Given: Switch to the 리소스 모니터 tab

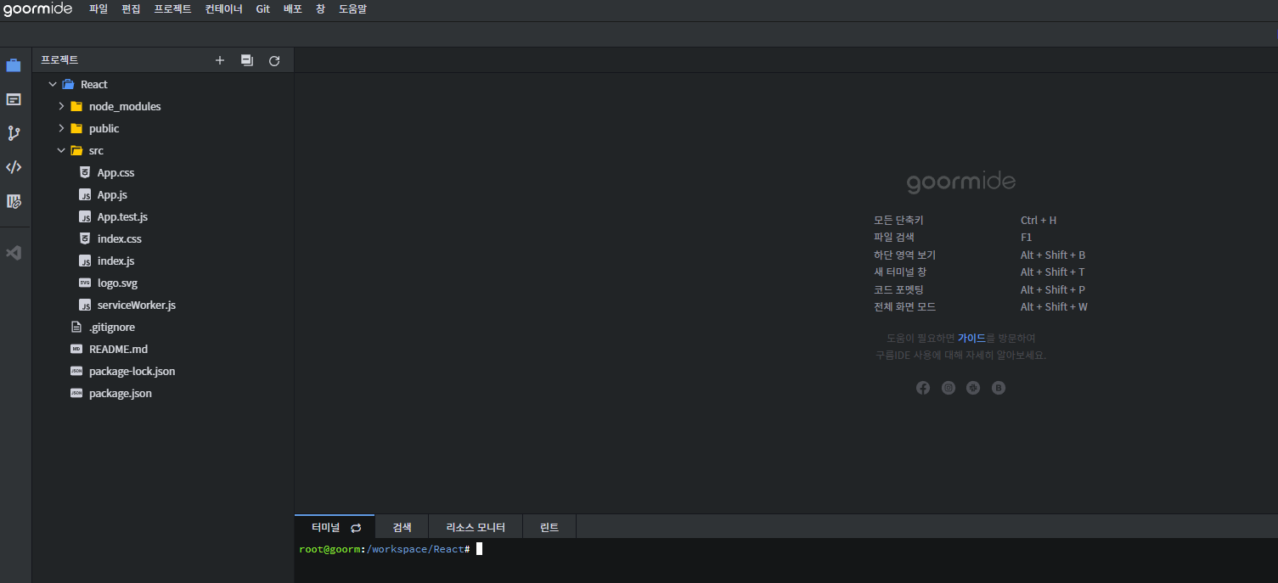Looking at the screenshot, I should tap(476, 527).
